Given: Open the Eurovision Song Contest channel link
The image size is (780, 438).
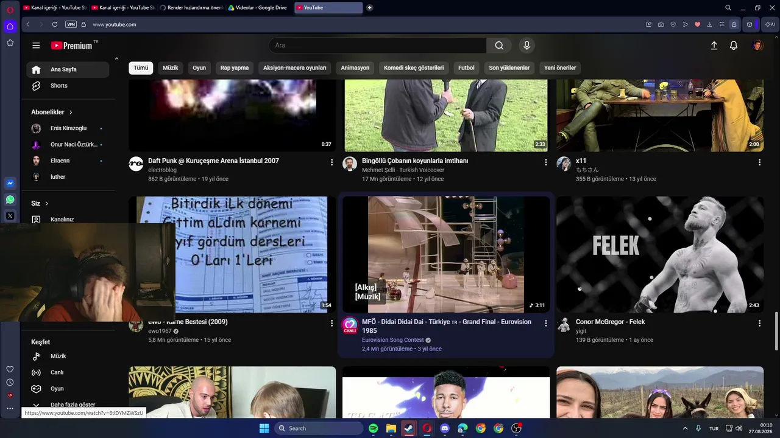Looking at the screenshot, I should (392, 340).
